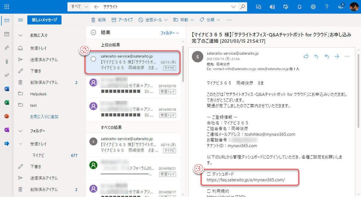Click 削除 in the toolbar
The height and width of the screenshot is (197, 361).
click(x=98, y=20)
